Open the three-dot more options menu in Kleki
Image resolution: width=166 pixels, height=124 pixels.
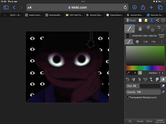(x=162, y=42)
